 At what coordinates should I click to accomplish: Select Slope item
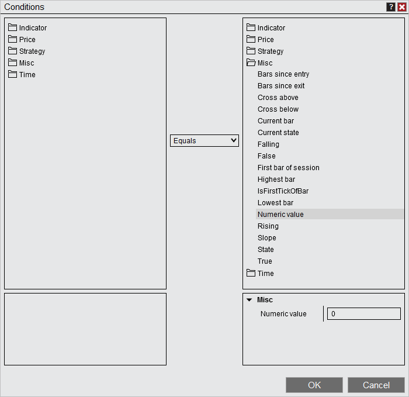[x=266, y=238]
